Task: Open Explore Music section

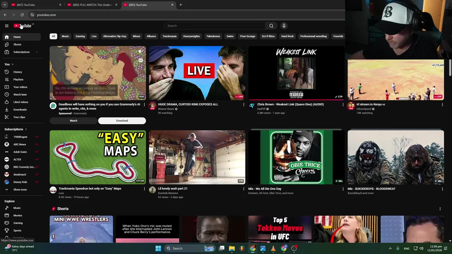Action: 22,208
